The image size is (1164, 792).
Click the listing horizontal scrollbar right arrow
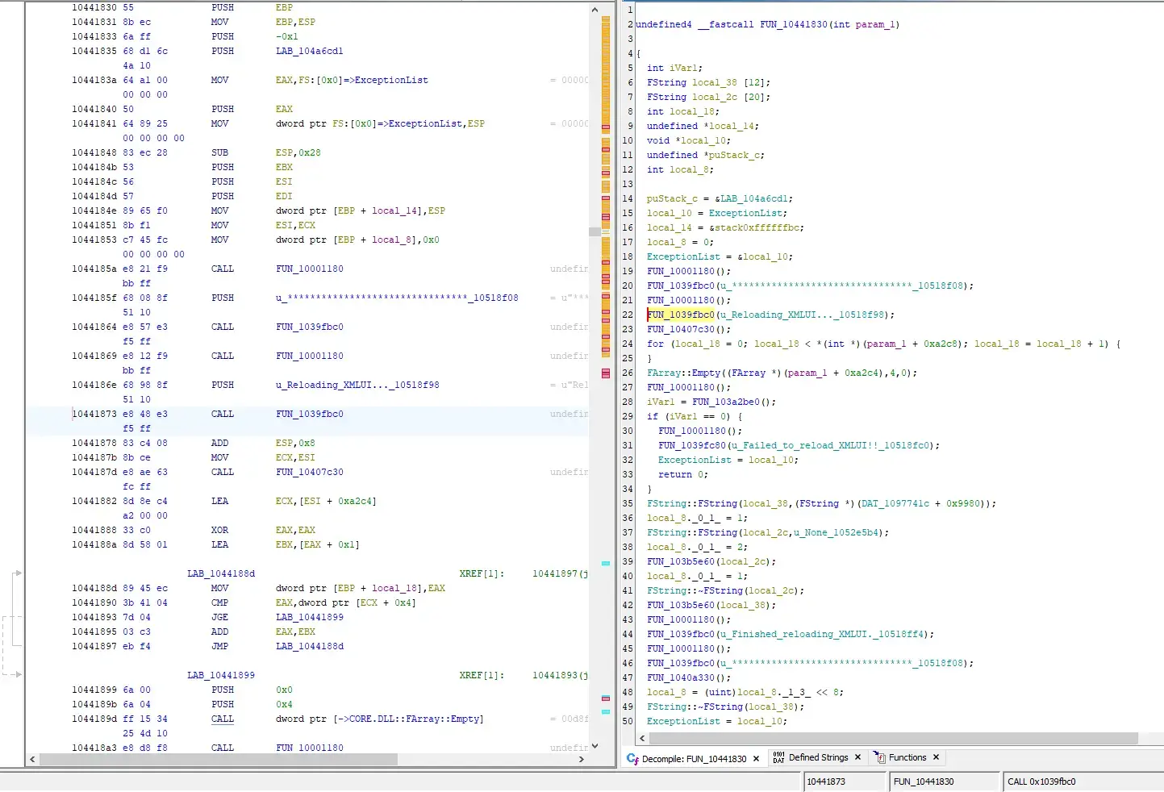click(x=582, y=759)
